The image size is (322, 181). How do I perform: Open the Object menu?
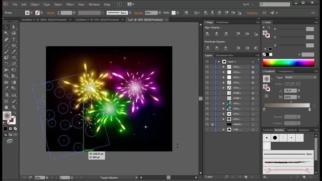[35, 5]
